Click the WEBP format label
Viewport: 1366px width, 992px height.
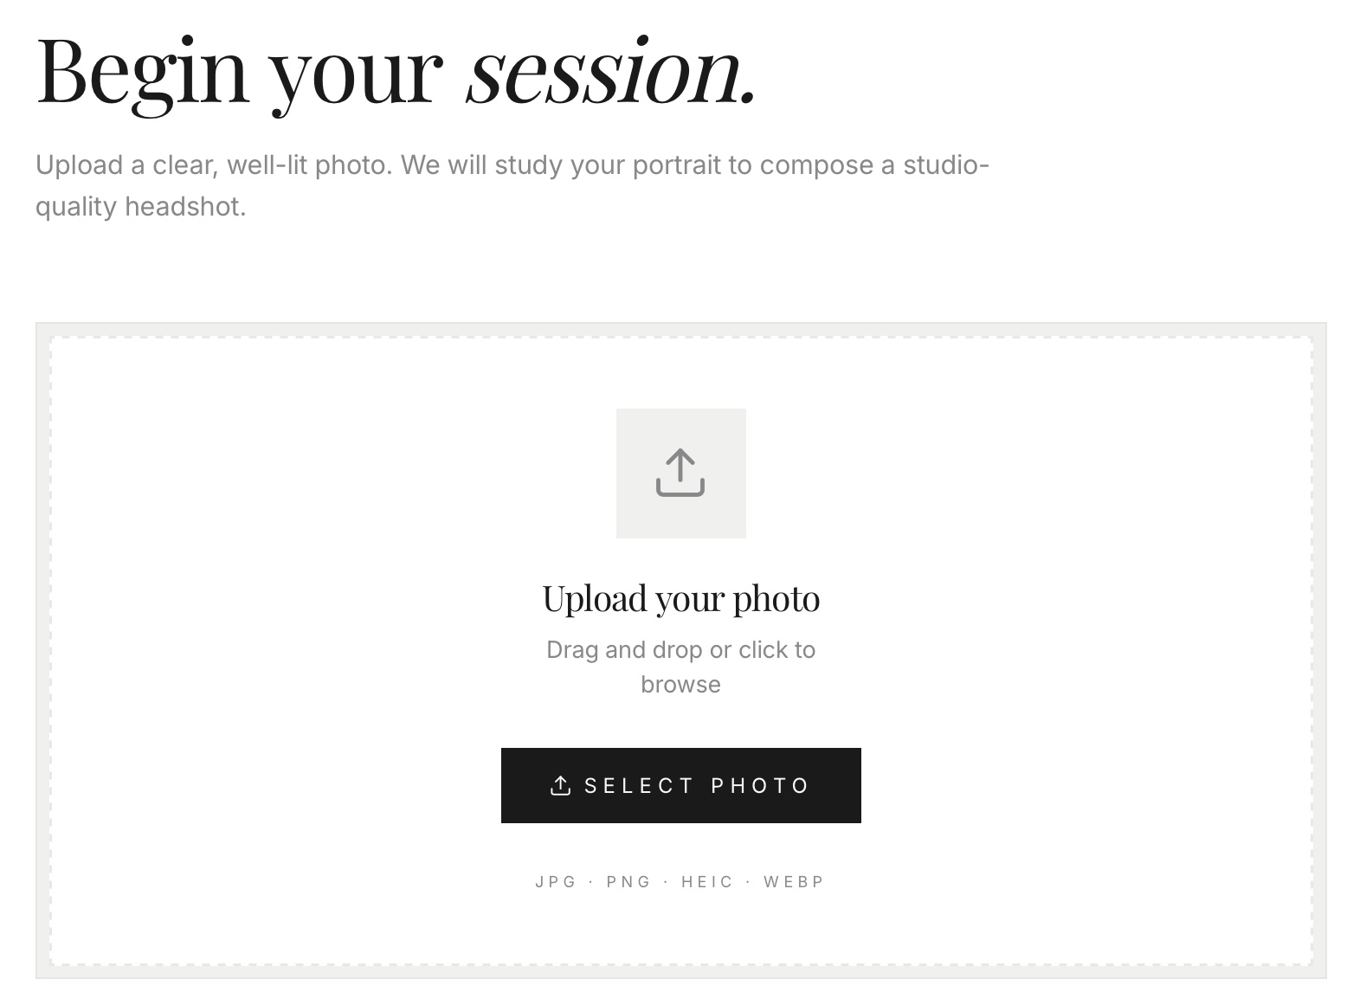pos(792,881)
